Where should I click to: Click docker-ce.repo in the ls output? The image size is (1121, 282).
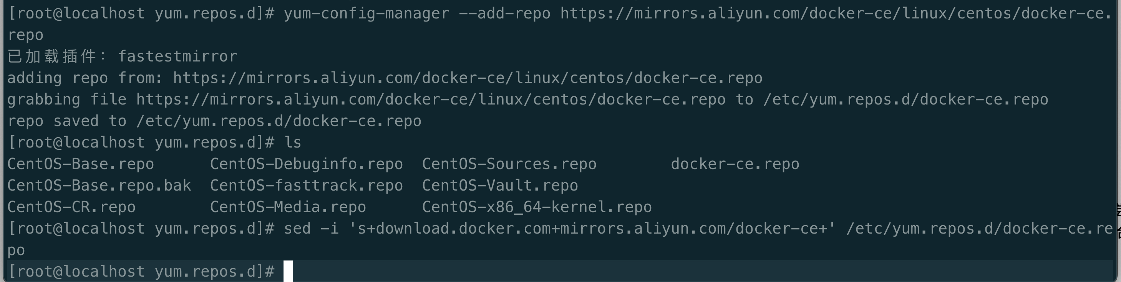click(x=735, y=164)
